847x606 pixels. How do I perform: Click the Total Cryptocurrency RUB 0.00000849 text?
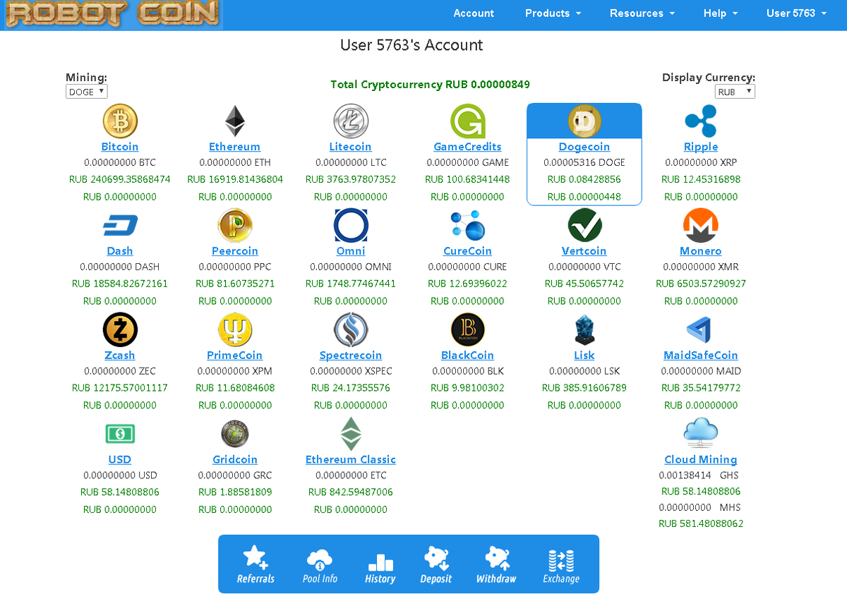coord(430,85)
